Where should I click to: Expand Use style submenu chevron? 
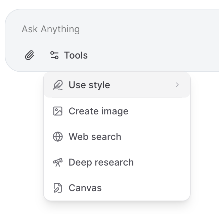point(177,85)
